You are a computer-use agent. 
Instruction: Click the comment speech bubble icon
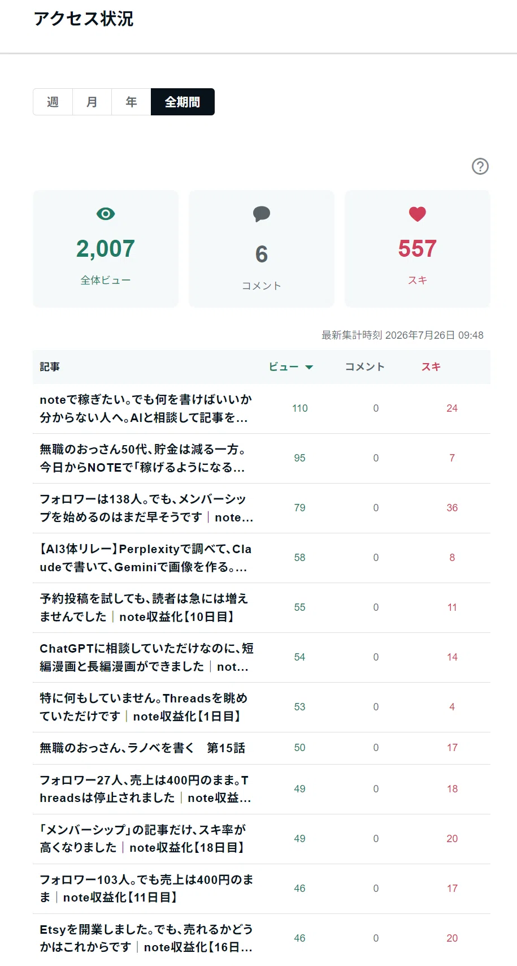[x=262, y=214]
